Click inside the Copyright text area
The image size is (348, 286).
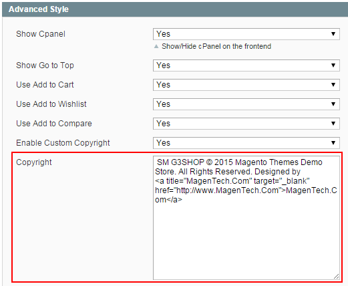tap(246, 218)
